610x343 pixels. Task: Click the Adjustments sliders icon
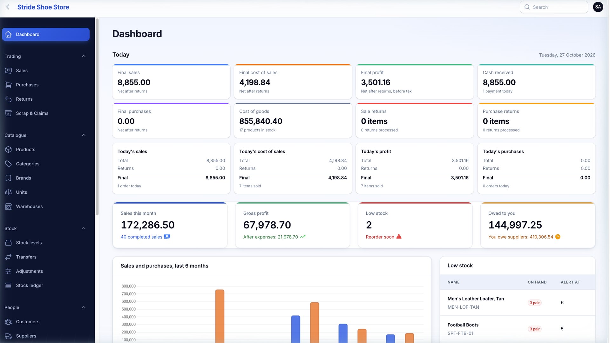(9, 271)
